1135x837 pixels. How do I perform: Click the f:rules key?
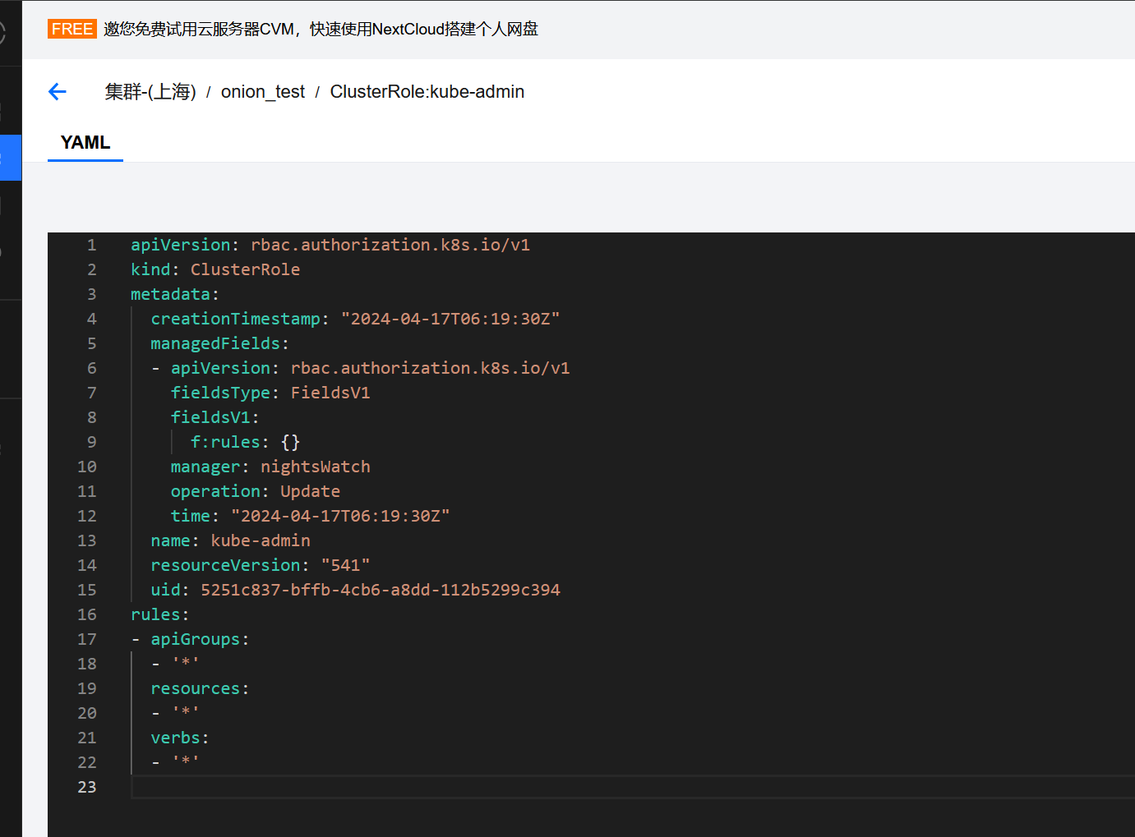(x=225, y=442)
